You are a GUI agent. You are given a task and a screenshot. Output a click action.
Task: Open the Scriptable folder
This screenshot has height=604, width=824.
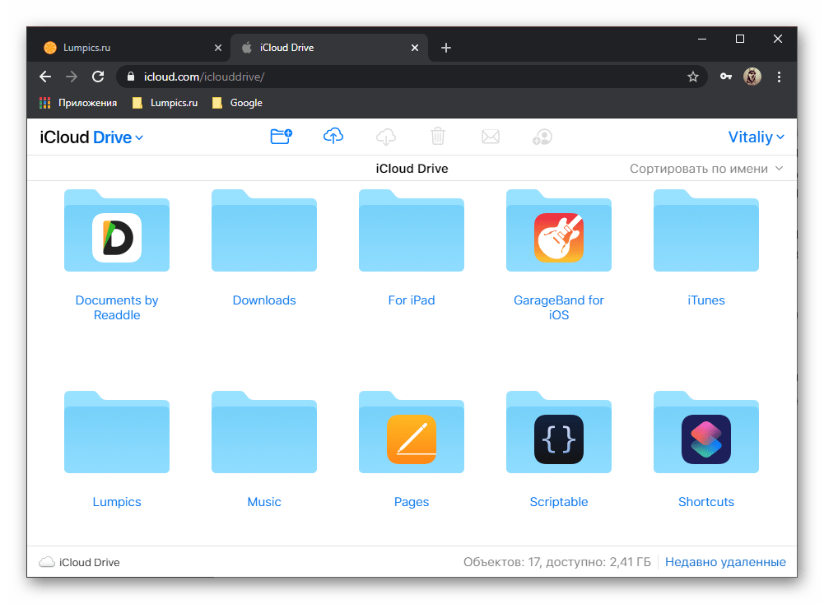pyautogui.click(x=559, y=436)
